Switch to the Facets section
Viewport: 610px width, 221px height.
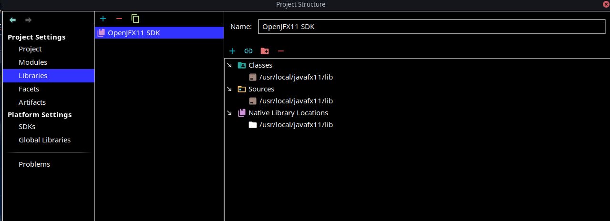tap(29, 89)
